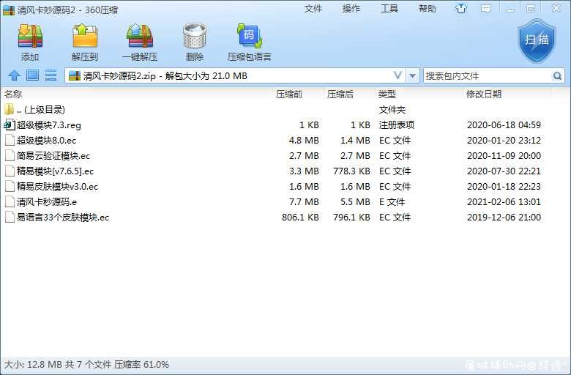The height and width of the screenshot is (375, 571).
Task: Click the 806.1 KB size cell
Action: (300, 218)
